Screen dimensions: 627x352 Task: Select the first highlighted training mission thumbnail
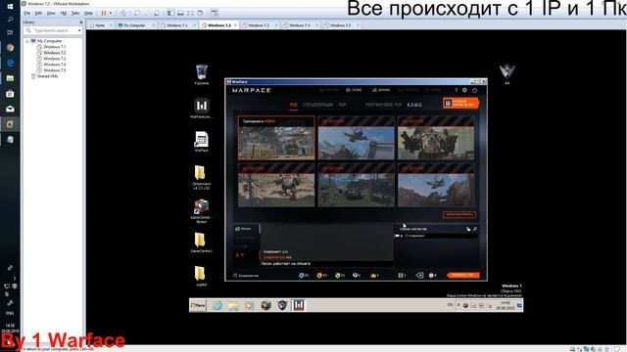click(x=276, y=138)
